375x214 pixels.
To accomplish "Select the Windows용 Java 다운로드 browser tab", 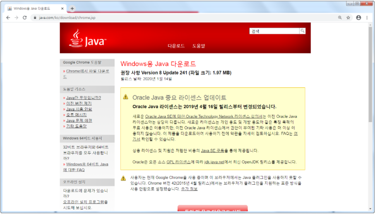I will pos(35,9).
